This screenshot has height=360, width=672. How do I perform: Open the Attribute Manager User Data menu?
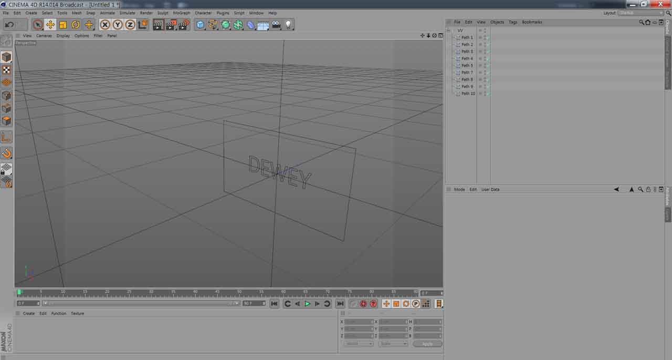click(x=490, y=189)
